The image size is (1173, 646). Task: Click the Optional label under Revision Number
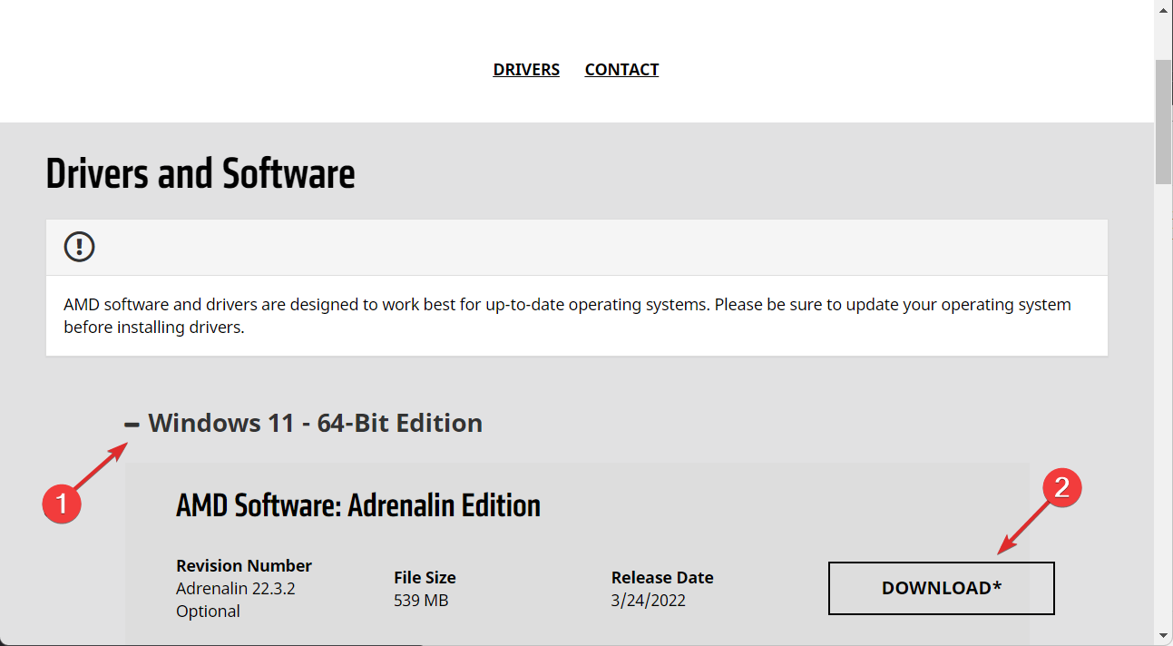pos(208,611)
